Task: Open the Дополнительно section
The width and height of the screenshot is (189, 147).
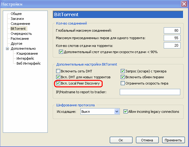Action: pyautogui.click(x=23, y=48)
